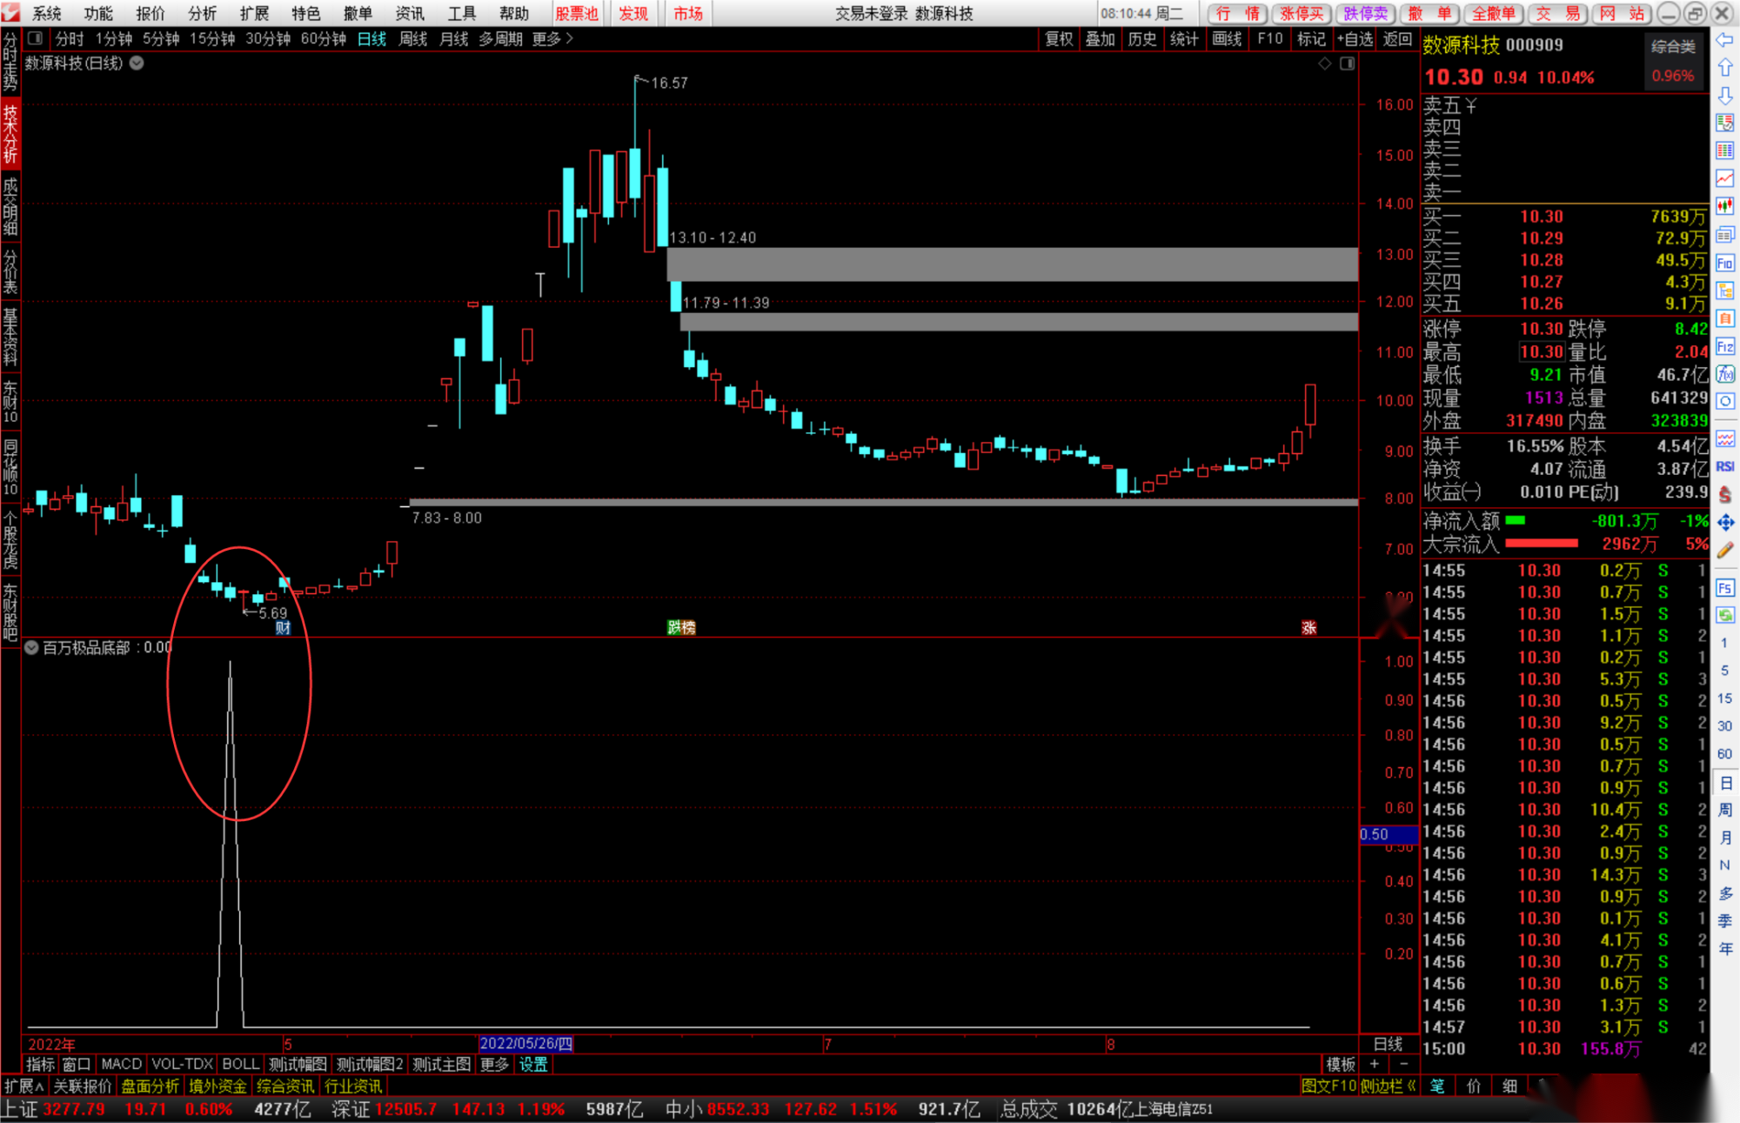Screen dimensions: 1740x1123
Task: Collapse the 百万极品底部 indicator toggle
Action: click(31, 647)
